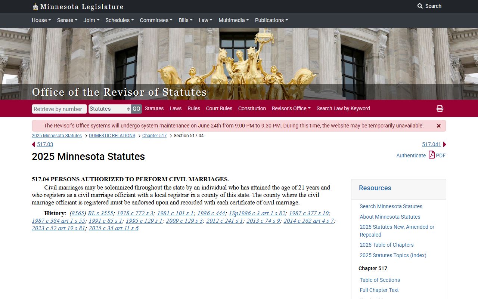Screen dimensions: 478x299
Task: Open Table of Sections for Chapter 517
Action: coord(380,280)
